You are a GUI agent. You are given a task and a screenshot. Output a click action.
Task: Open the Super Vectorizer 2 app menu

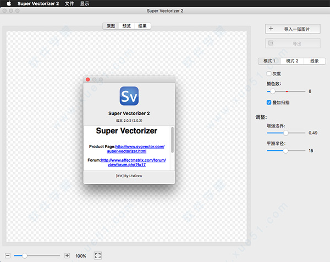click(x=38, y=4)
